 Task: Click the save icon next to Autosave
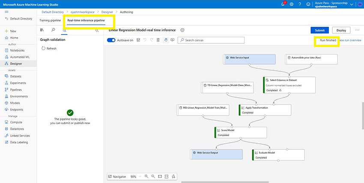137,40
